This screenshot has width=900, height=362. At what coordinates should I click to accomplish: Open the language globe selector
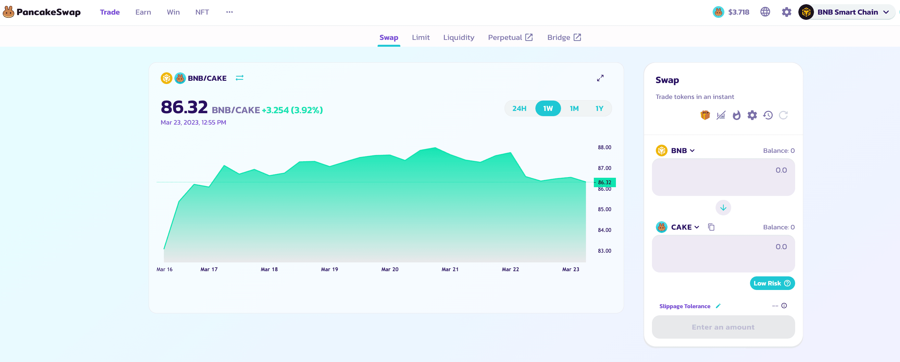tap(765, 12)
